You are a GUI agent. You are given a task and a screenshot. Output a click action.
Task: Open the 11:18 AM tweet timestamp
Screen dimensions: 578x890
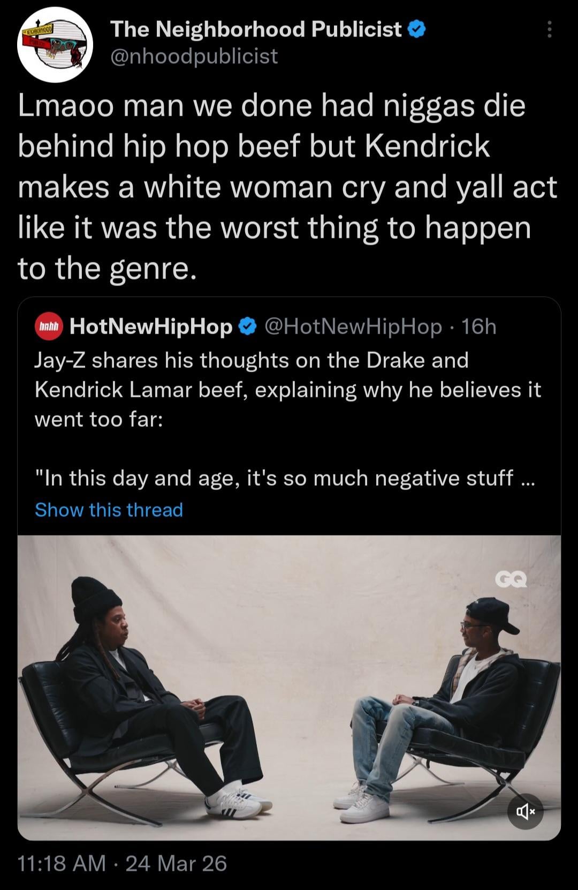pos(62,863)
